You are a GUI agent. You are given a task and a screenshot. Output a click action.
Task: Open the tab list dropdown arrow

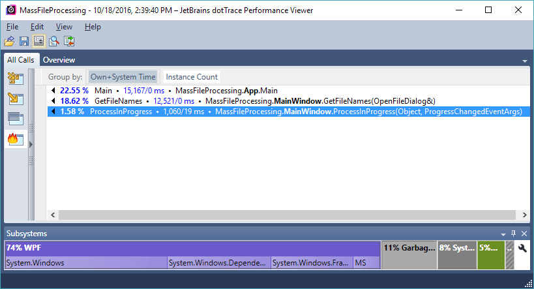pyautogui.click(x=525, y=61)
